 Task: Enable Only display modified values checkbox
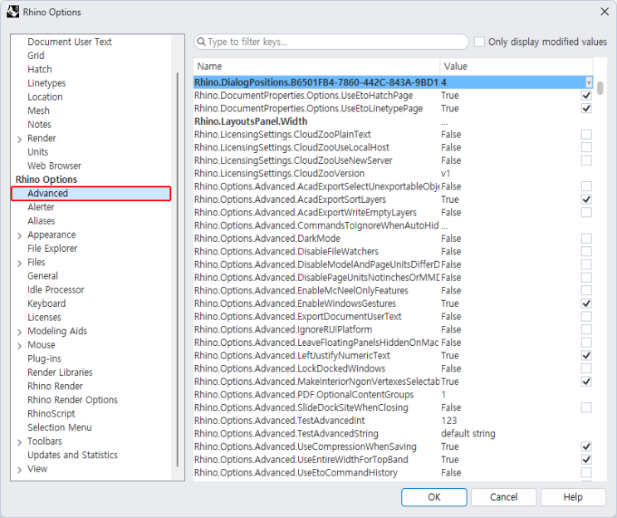pyautogui.click(x=479, y=42)
